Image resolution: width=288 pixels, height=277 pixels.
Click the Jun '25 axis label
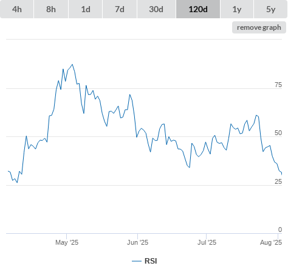(137, 242)
